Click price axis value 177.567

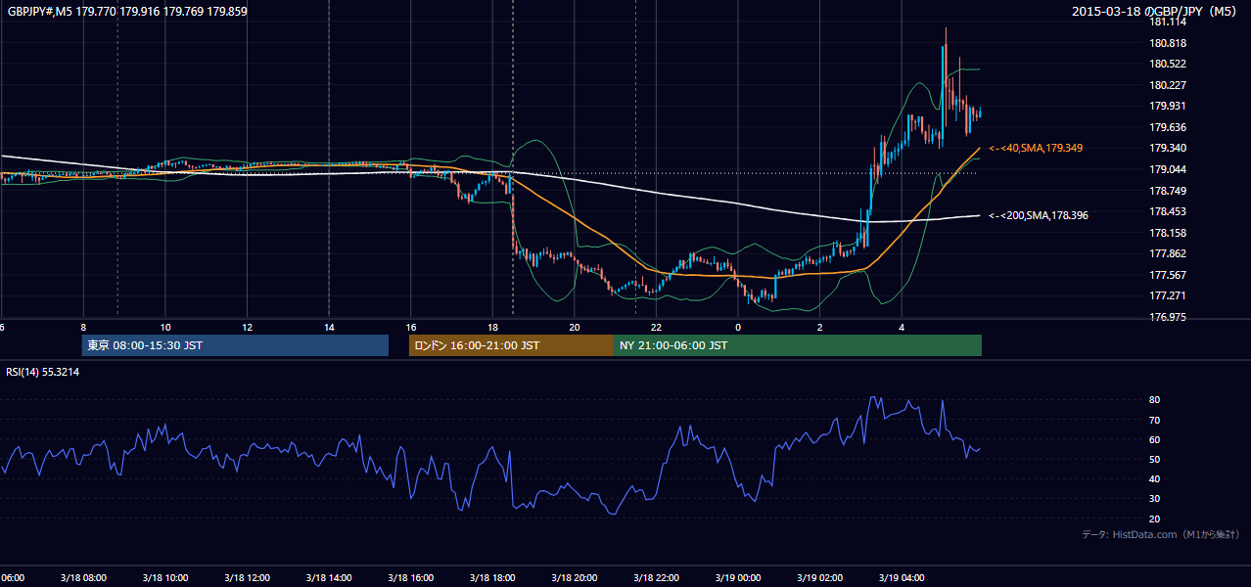[x=1169, y=275]
